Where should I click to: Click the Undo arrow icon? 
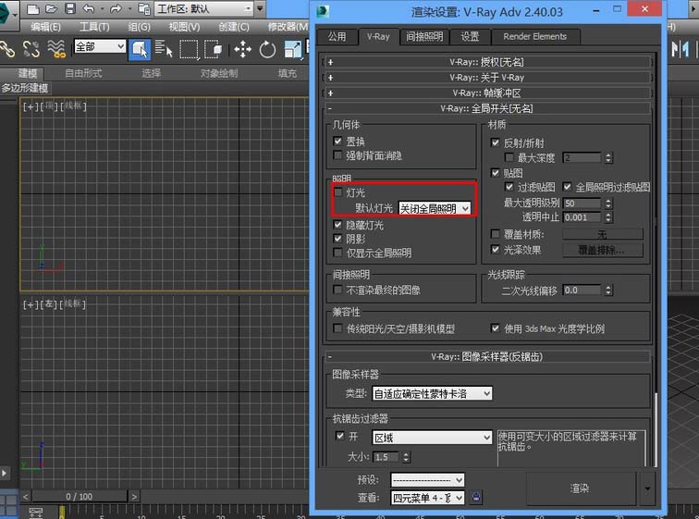click(89, 8)
